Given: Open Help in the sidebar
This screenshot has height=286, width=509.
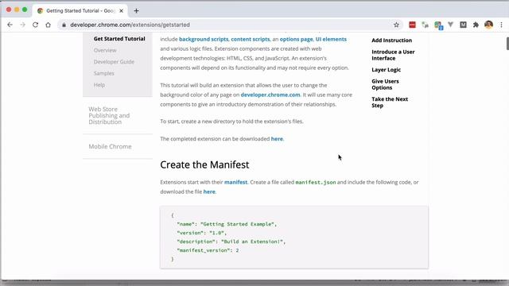Looking at the screenshot, I should pos(99,85).
